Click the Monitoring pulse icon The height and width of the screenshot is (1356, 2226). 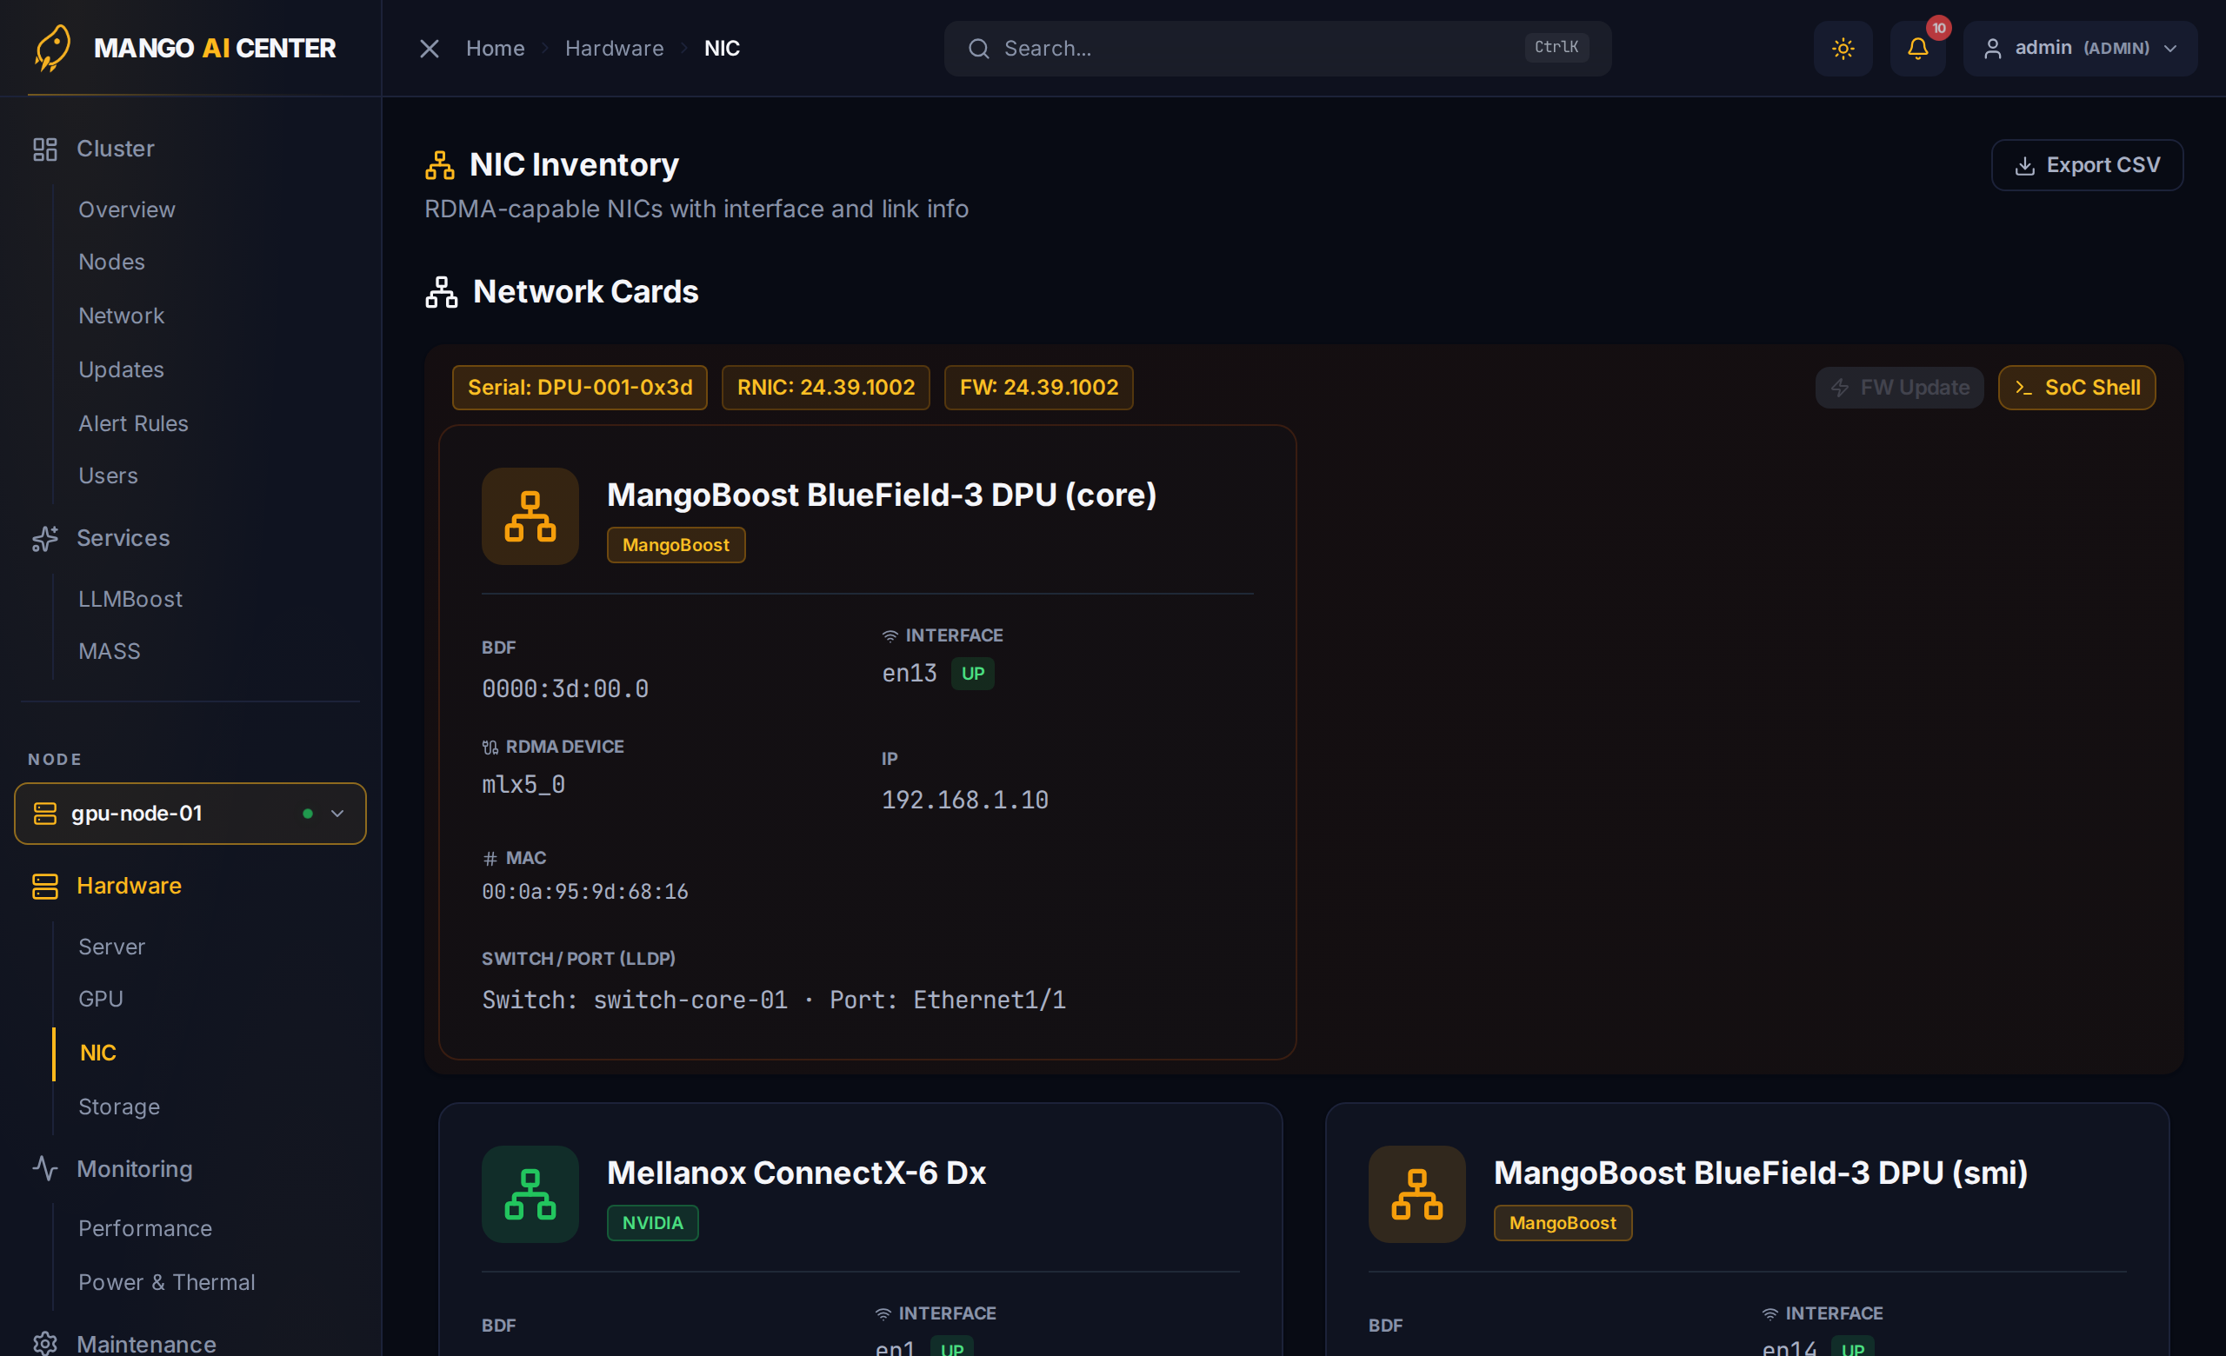(x=44, y=1169)
